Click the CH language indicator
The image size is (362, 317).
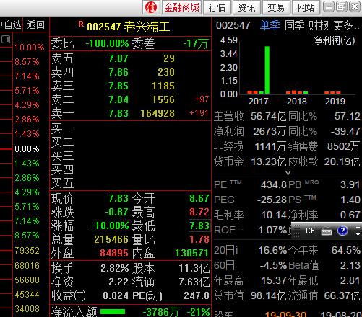pos(311,231)
